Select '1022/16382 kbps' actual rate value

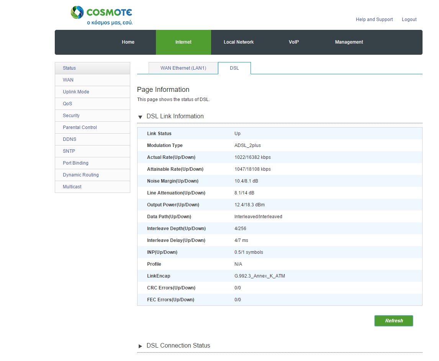[x=252, y=157]
